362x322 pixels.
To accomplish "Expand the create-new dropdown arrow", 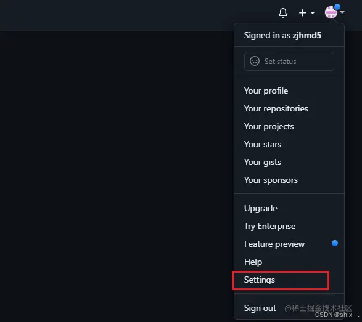I will click(x=313, y=13).
